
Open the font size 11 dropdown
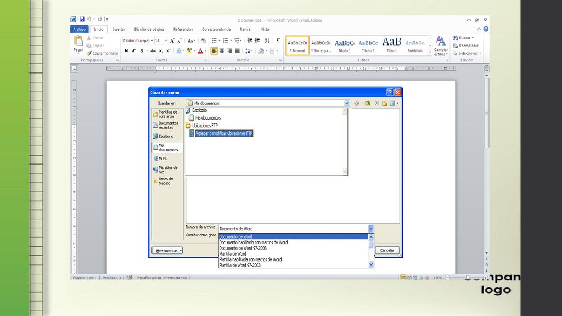166,41
